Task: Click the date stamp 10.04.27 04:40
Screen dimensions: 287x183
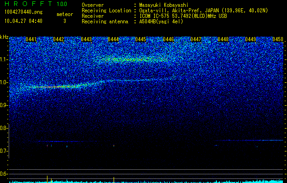Action: tap(23, 21)
